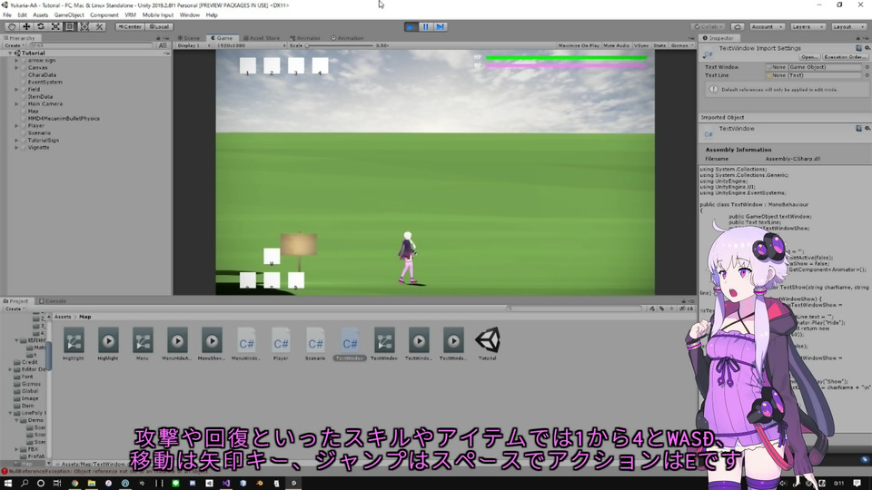This screenshot has height=490, width=872.
Task: Switch to the Console tab
Action: click(53, 301)
